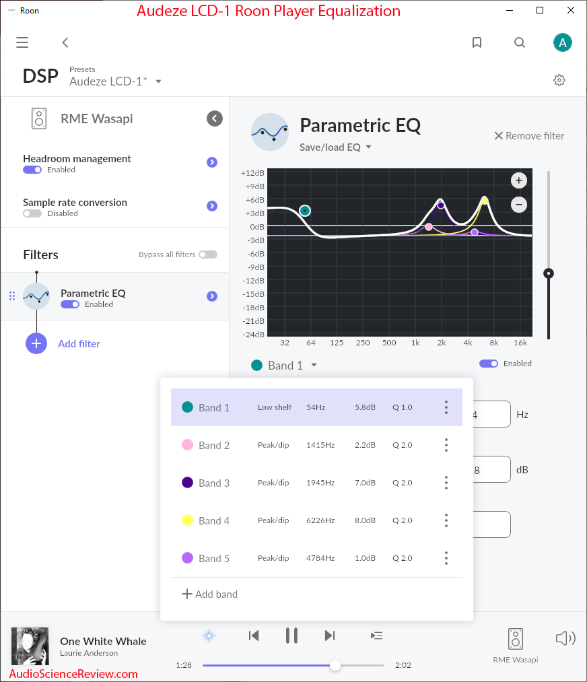Open Band 4 three-dot options menu
Viewport: 587px width, 682px height.
446,520
